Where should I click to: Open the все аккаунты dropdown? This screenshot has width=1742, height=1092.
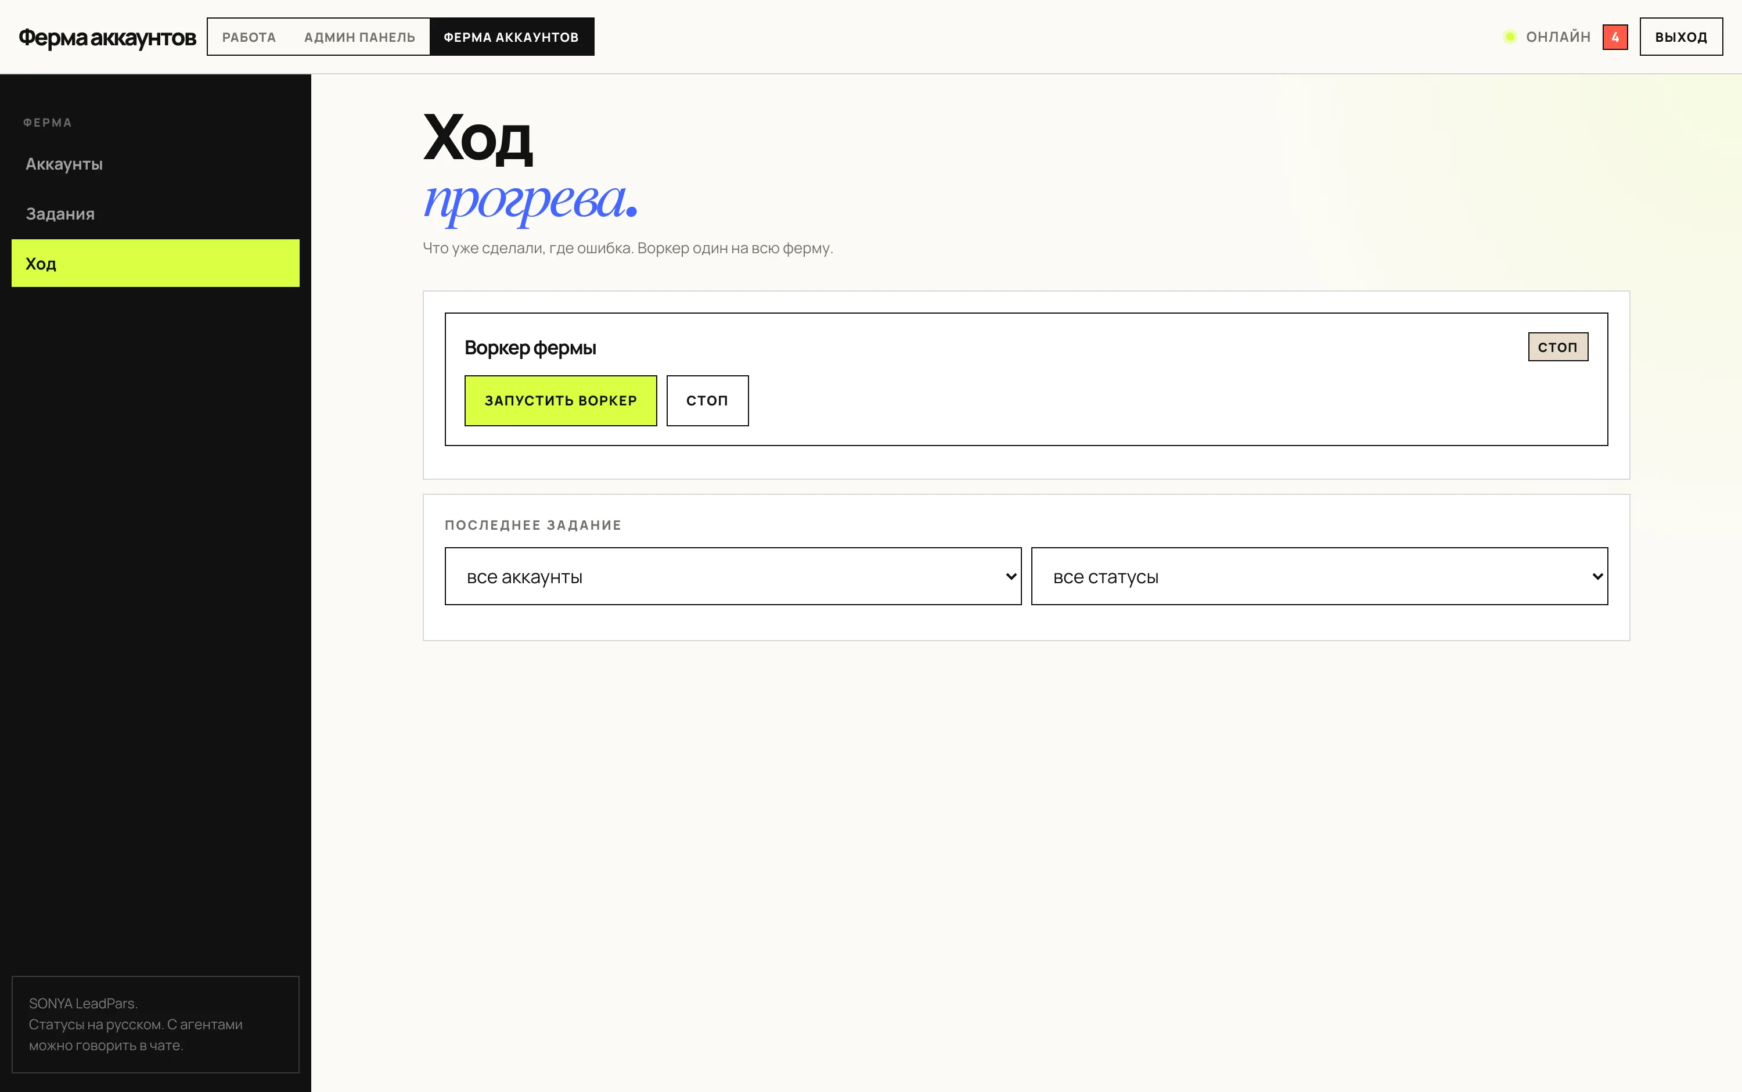point(733,576)
